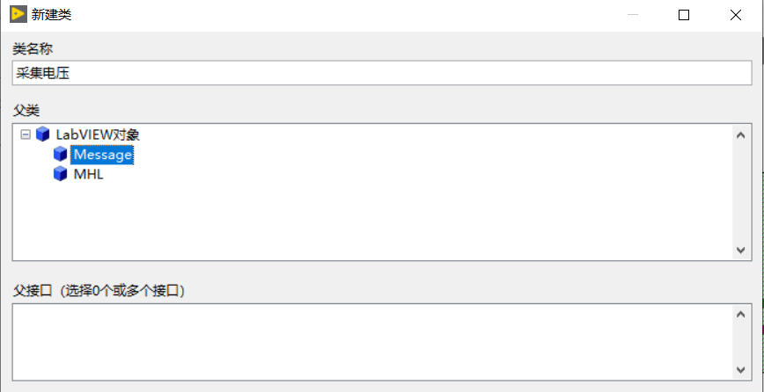Click the cube icon beside LabVIEW对象
764x392 pixels.
[43, 135]
